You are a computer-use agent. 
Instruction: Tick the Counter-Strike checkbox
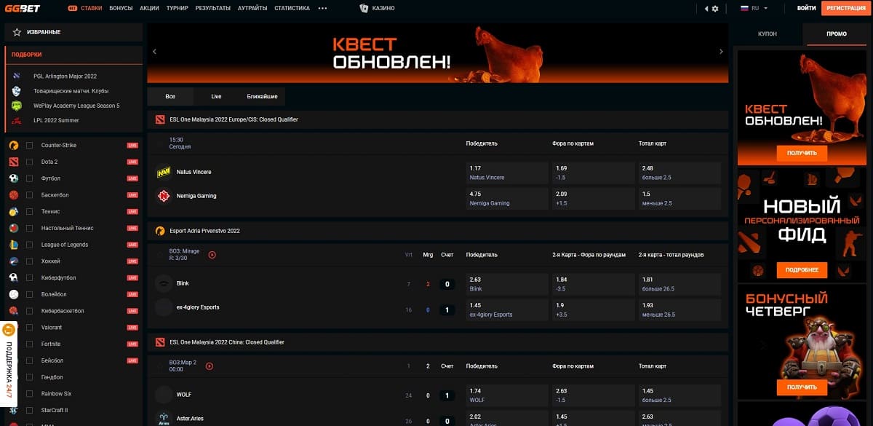(x=30, y=145)
